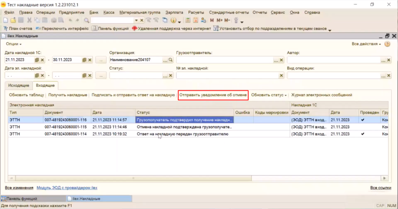Click the M+ memory button in toolbar
The image size is (398, 209).
click(x=220, y=20)
